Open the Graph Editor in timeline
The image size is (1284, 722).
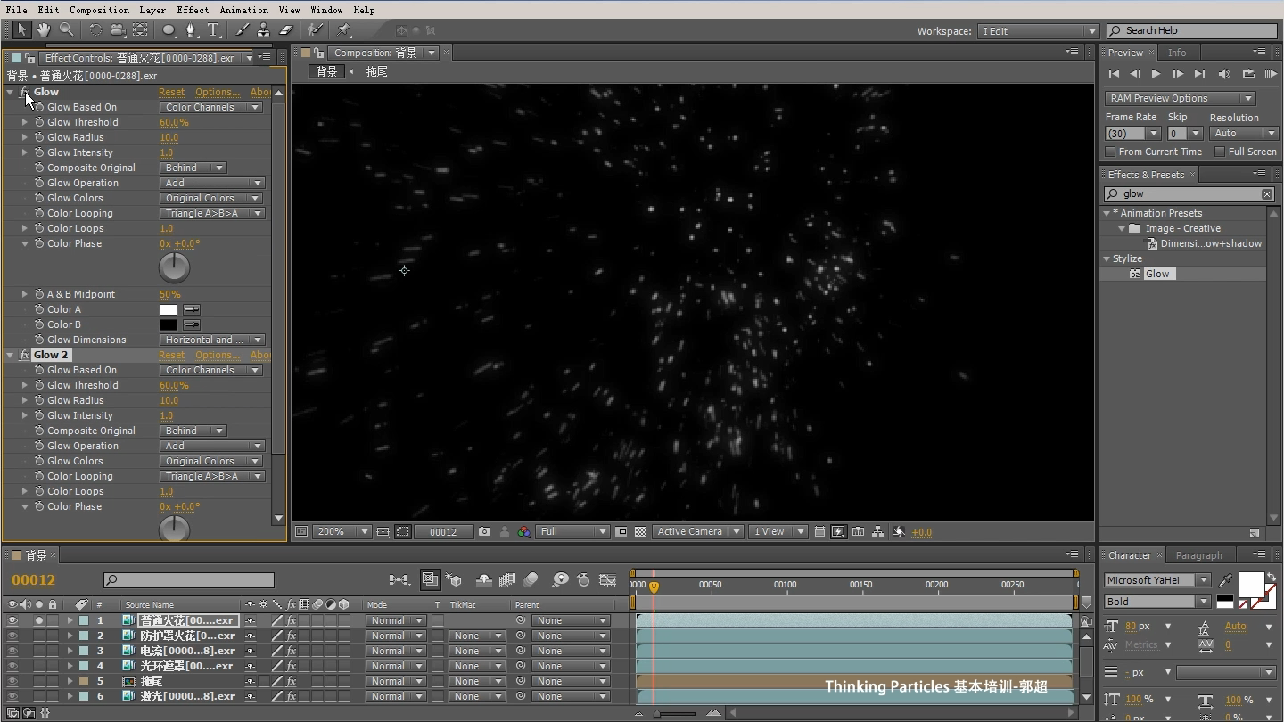click(608, 580)
